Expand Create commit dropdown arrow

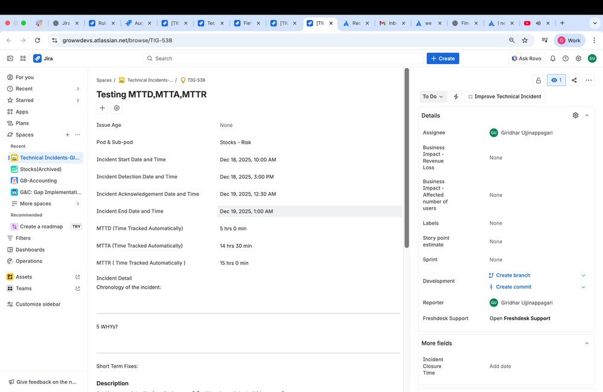(584, 287)
